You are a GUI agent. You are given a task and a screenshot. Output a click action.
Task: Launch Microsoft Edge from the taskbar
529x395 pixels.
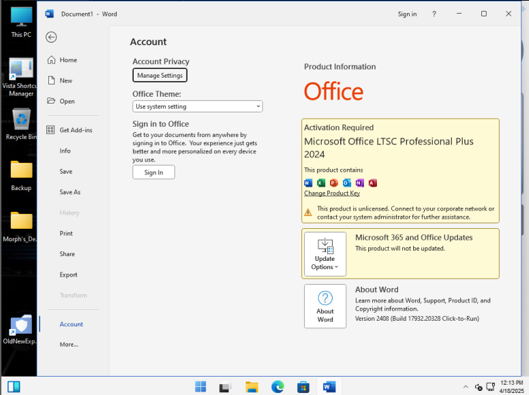[277, 387]
